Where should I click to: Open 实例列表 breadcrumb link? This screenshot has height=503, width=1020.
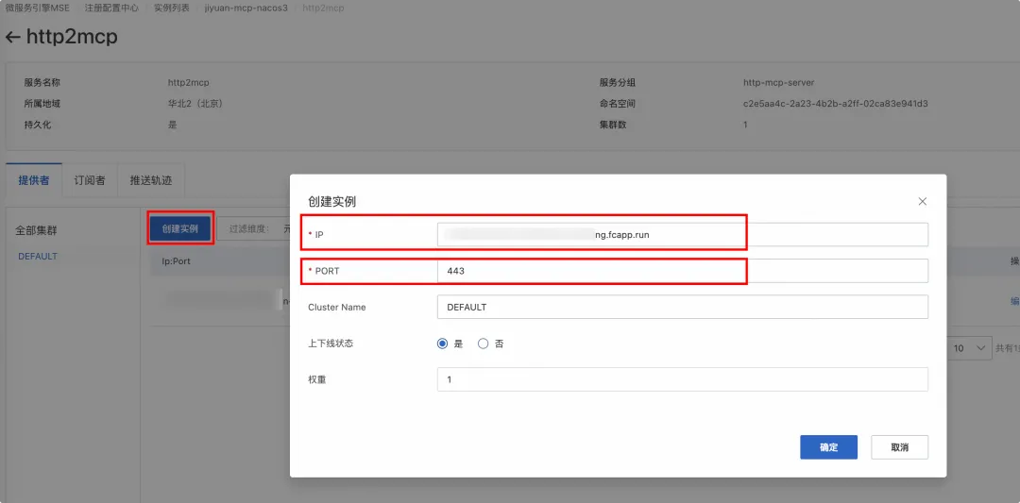pos(172,8)
